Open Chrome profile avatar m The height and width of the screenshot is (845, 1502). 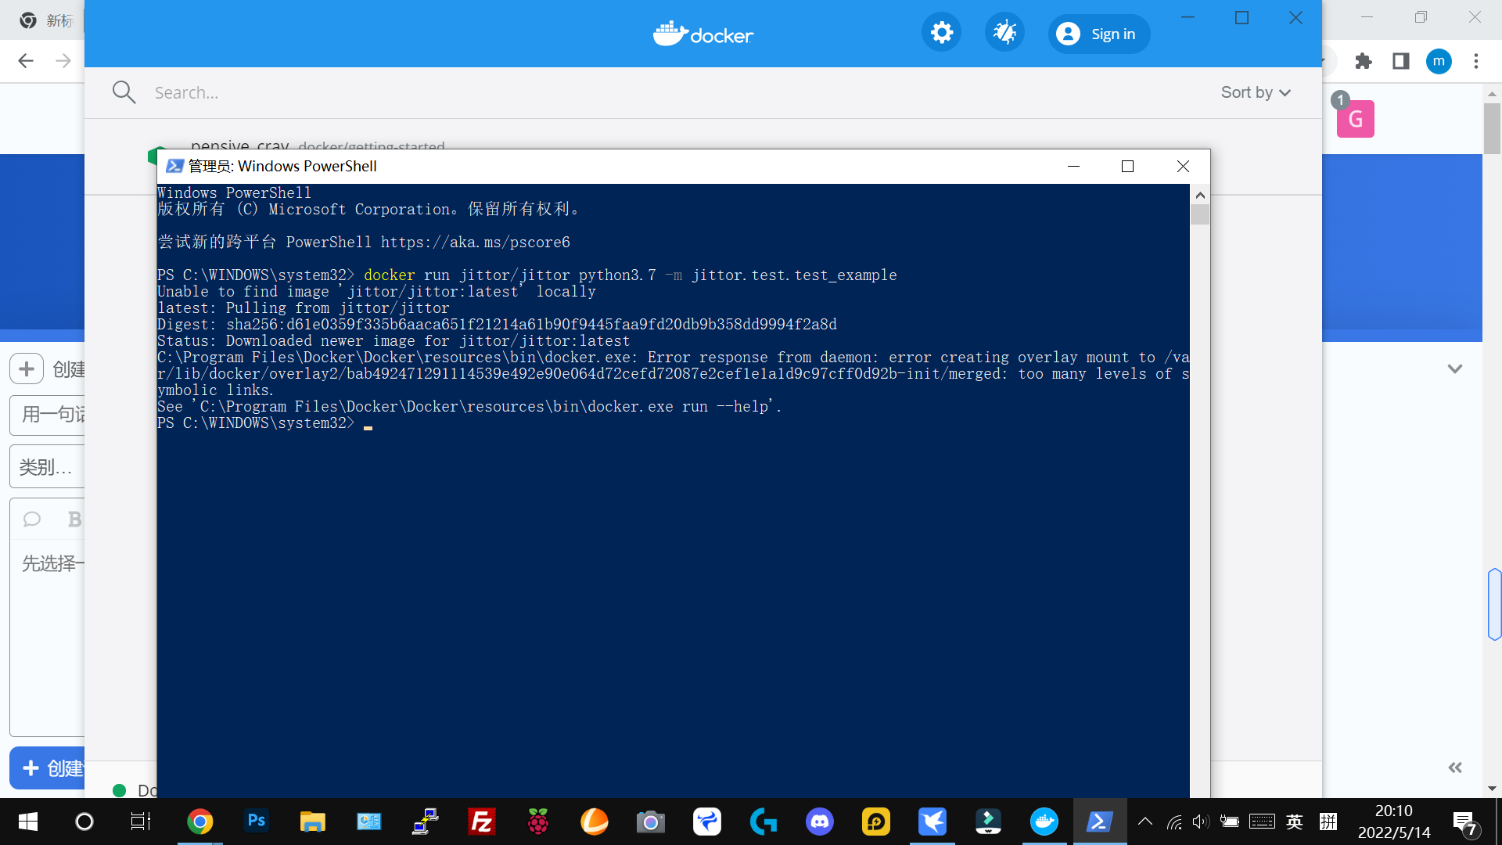pos(1439,61)
